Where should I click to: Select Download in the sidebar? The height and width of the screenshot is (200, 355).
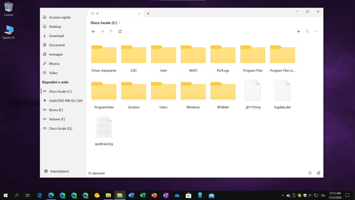coord(56,36)
